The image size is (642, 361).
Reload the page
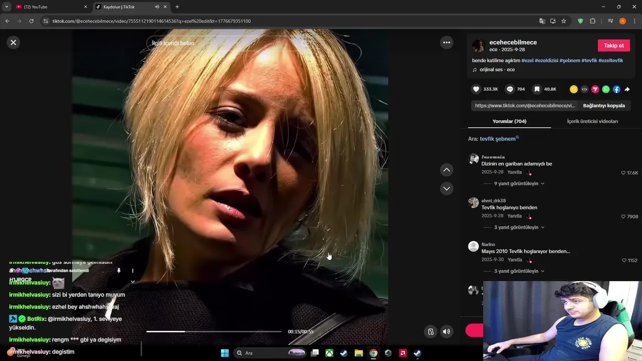tap(31, 21)
